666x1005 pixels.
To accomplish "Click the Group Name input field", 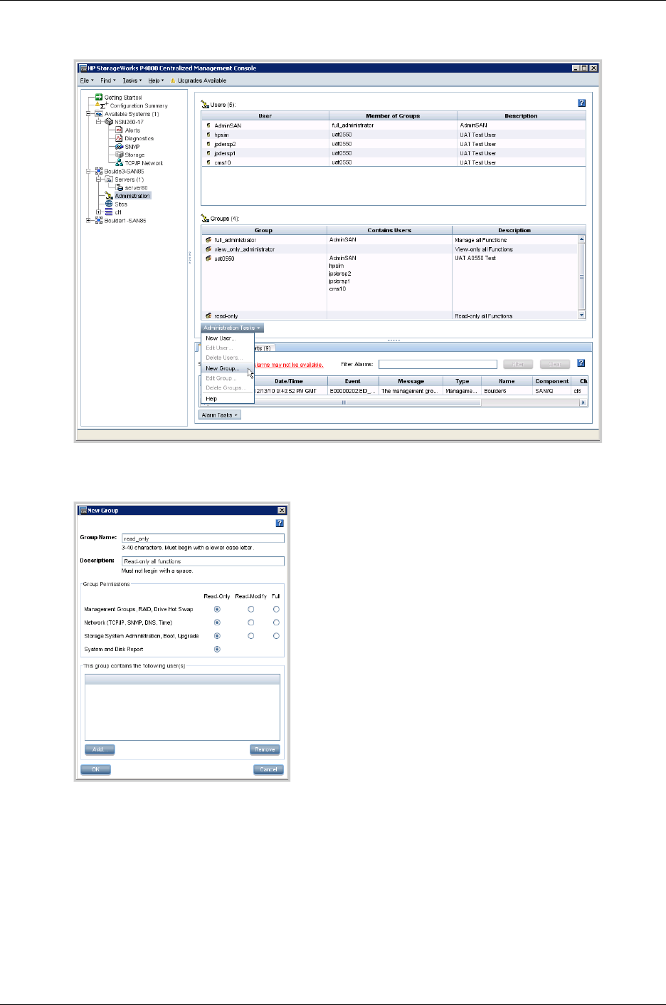I will pyautogui.click(x=203, y=538).
